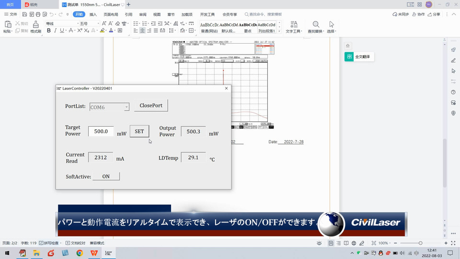Align text to the left
This screenshot has width=460, height=259.
point(136,30)
